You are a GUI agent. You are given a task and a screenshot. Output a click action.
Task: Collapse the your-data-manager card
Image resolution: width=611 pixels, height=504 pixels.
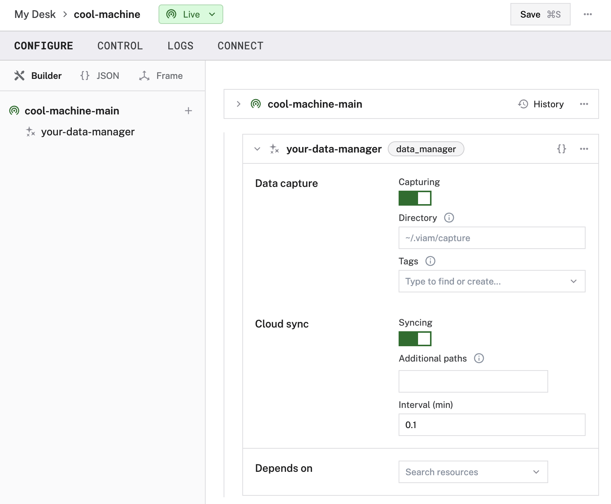[x=257, y=149]
